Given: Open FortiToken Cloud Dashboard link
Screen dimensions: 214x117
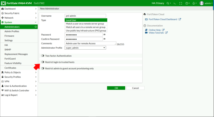Looking at the screenshot, I should tap(163, 19).
